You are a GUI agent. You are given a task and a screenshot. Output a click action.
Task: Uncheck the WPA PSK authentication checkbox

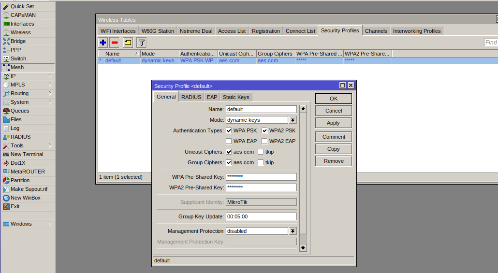pyautogui.click(x=229, y=130)
